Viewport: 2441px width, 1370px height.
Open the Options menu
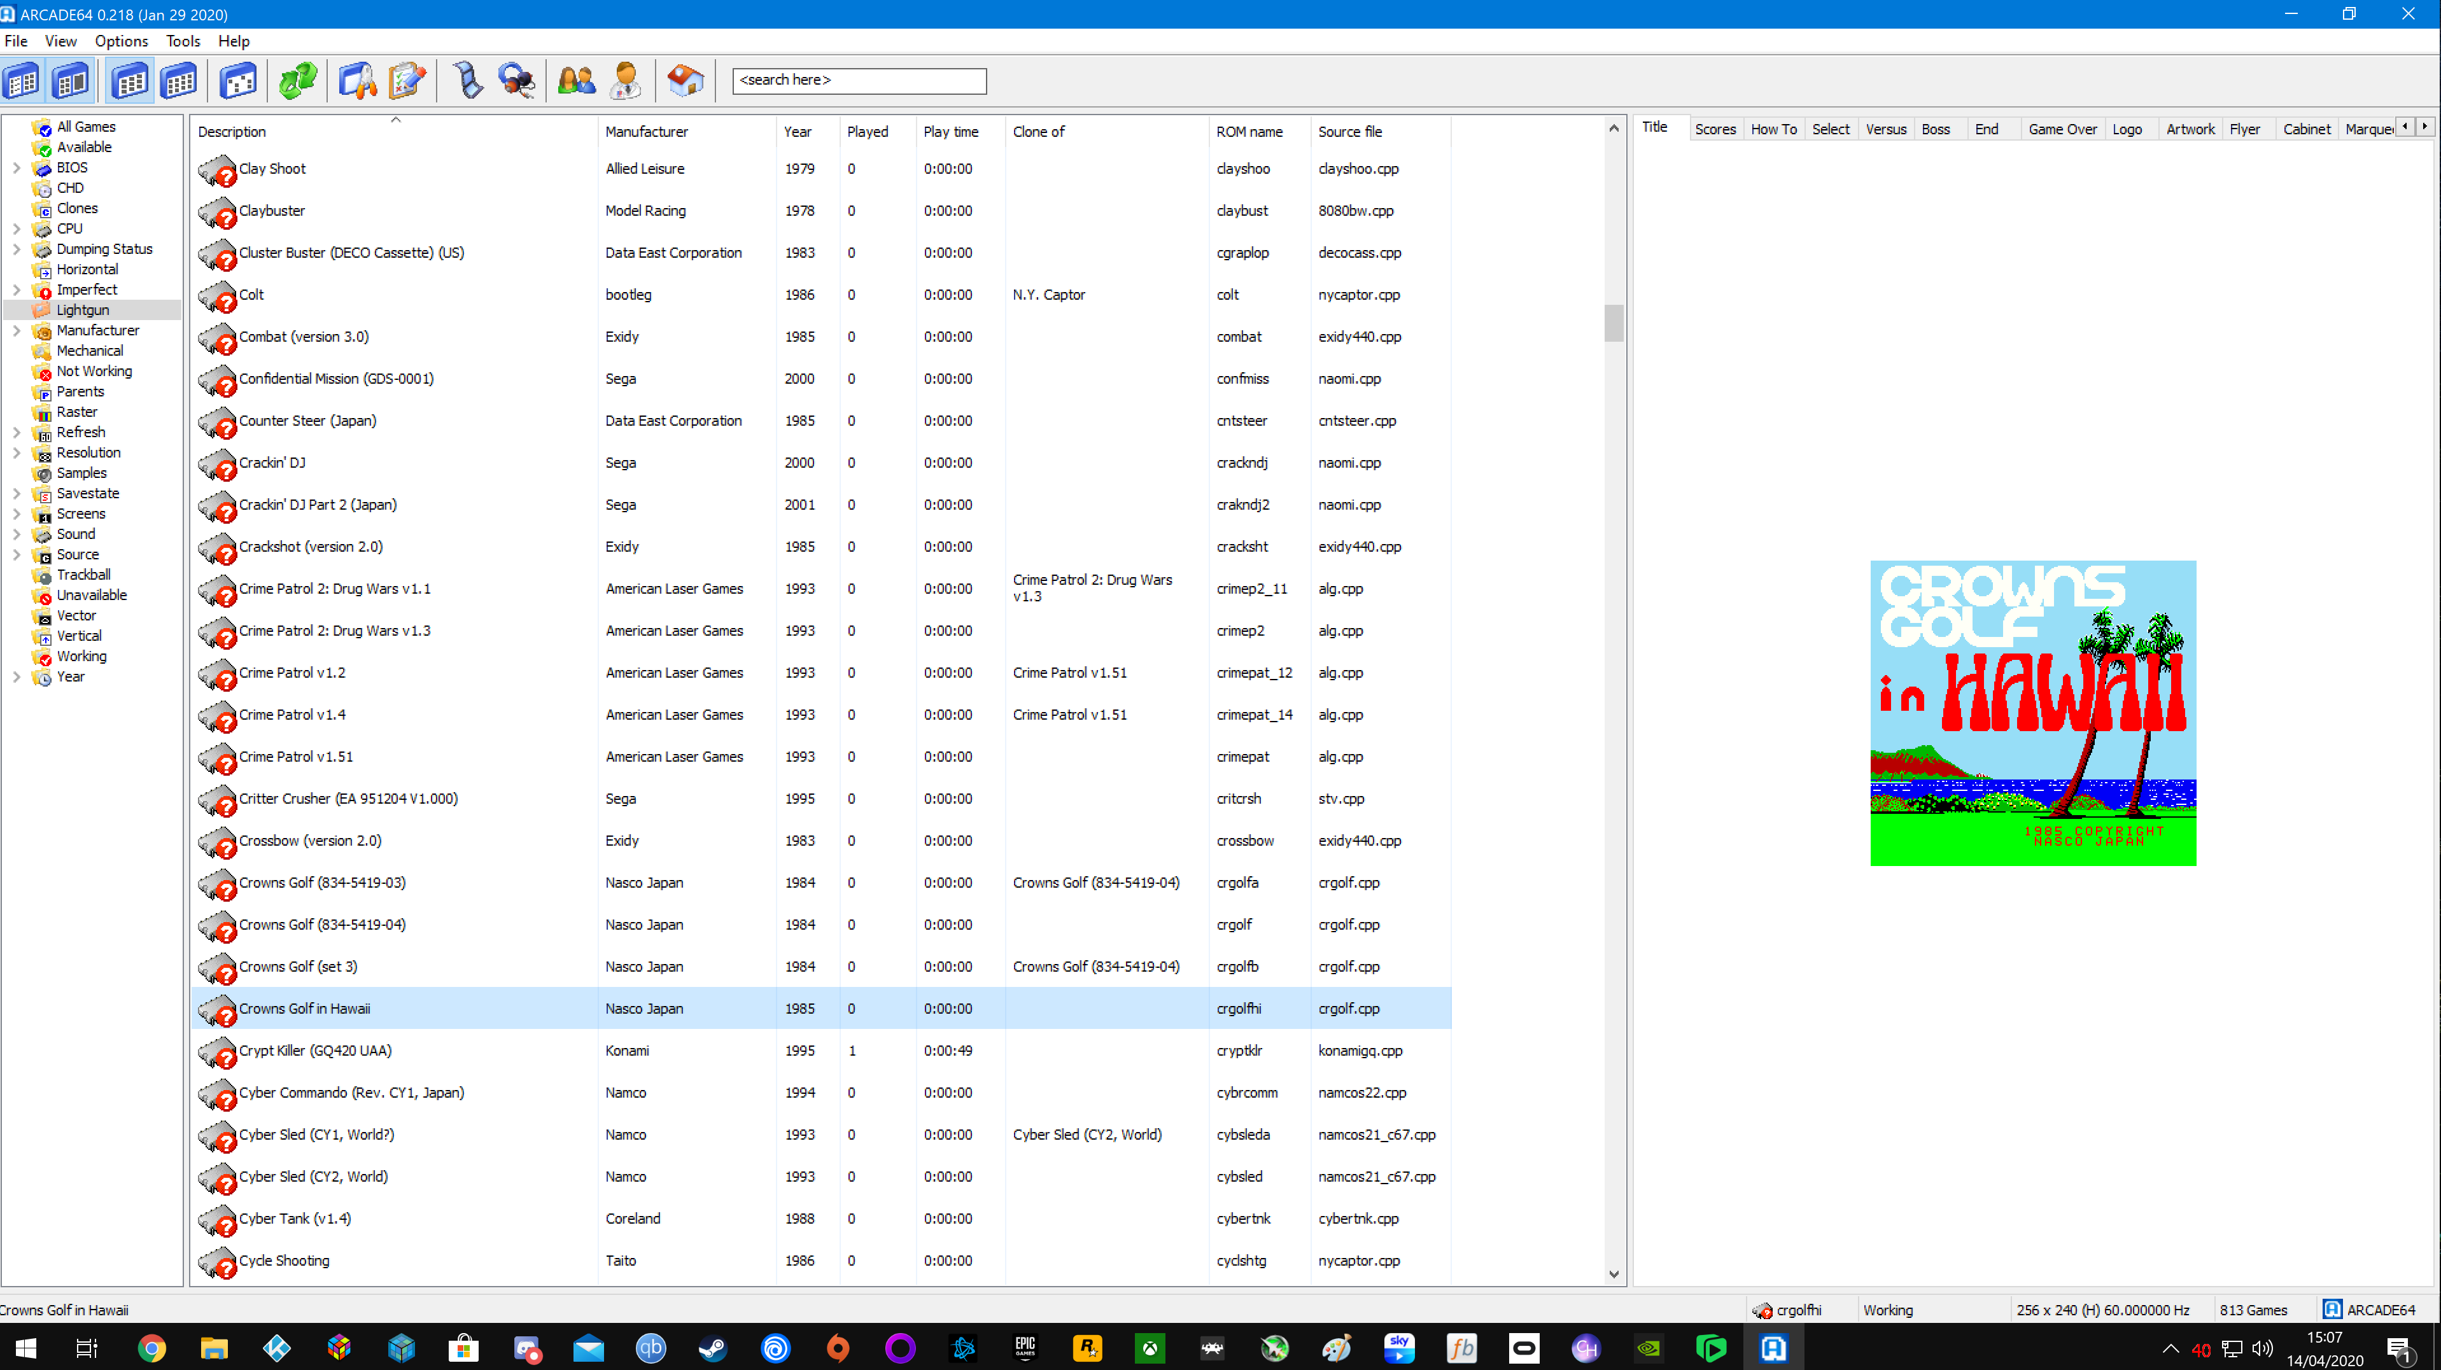tap(122, 41)
